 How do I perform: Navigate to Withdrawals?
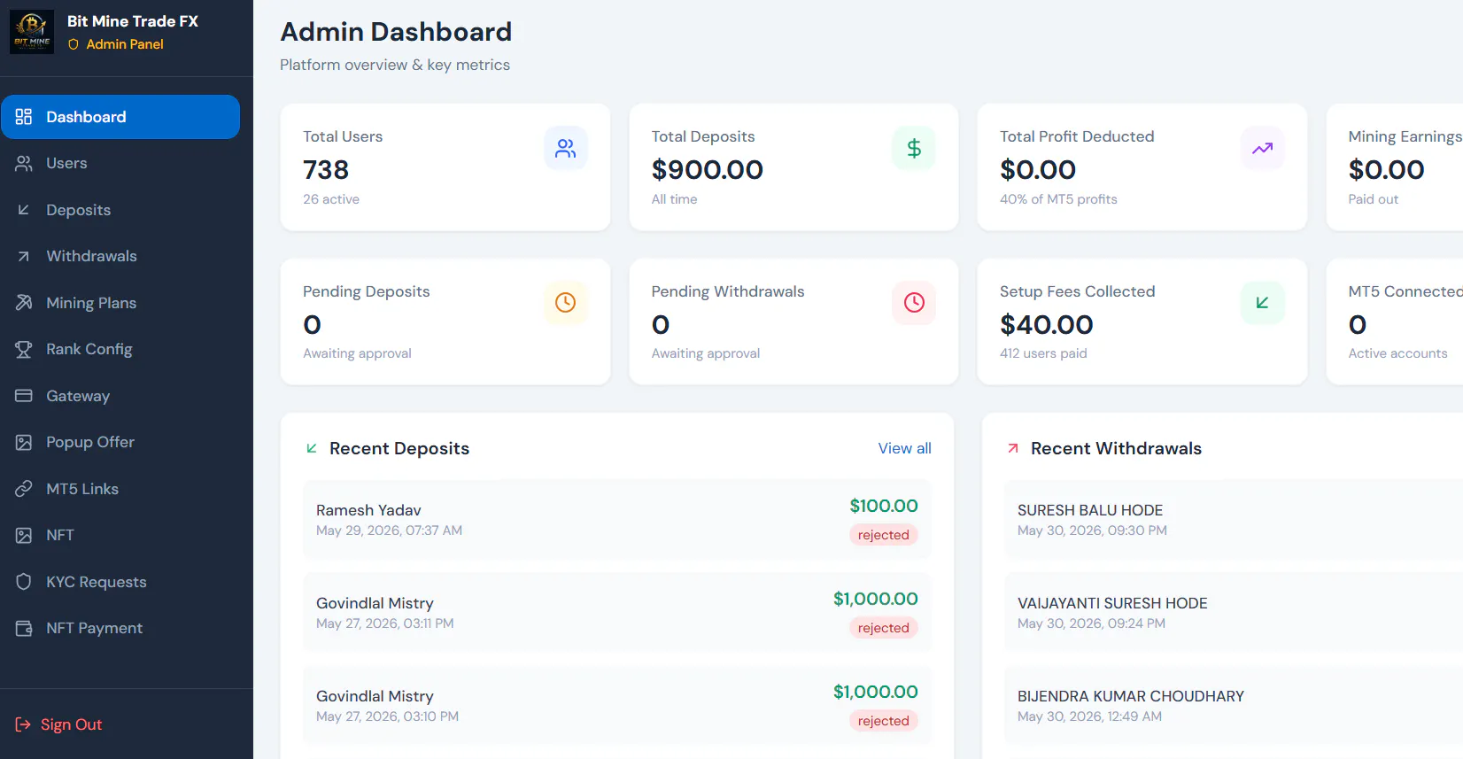[120, 256]
